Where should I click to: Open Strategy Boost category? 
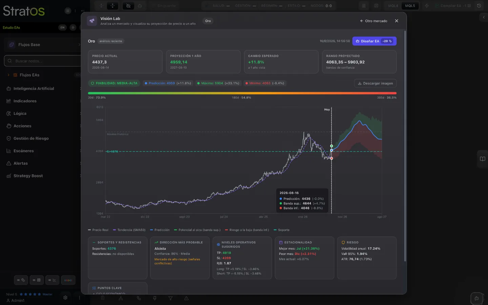pyautogui.click(x=42, y=176)
